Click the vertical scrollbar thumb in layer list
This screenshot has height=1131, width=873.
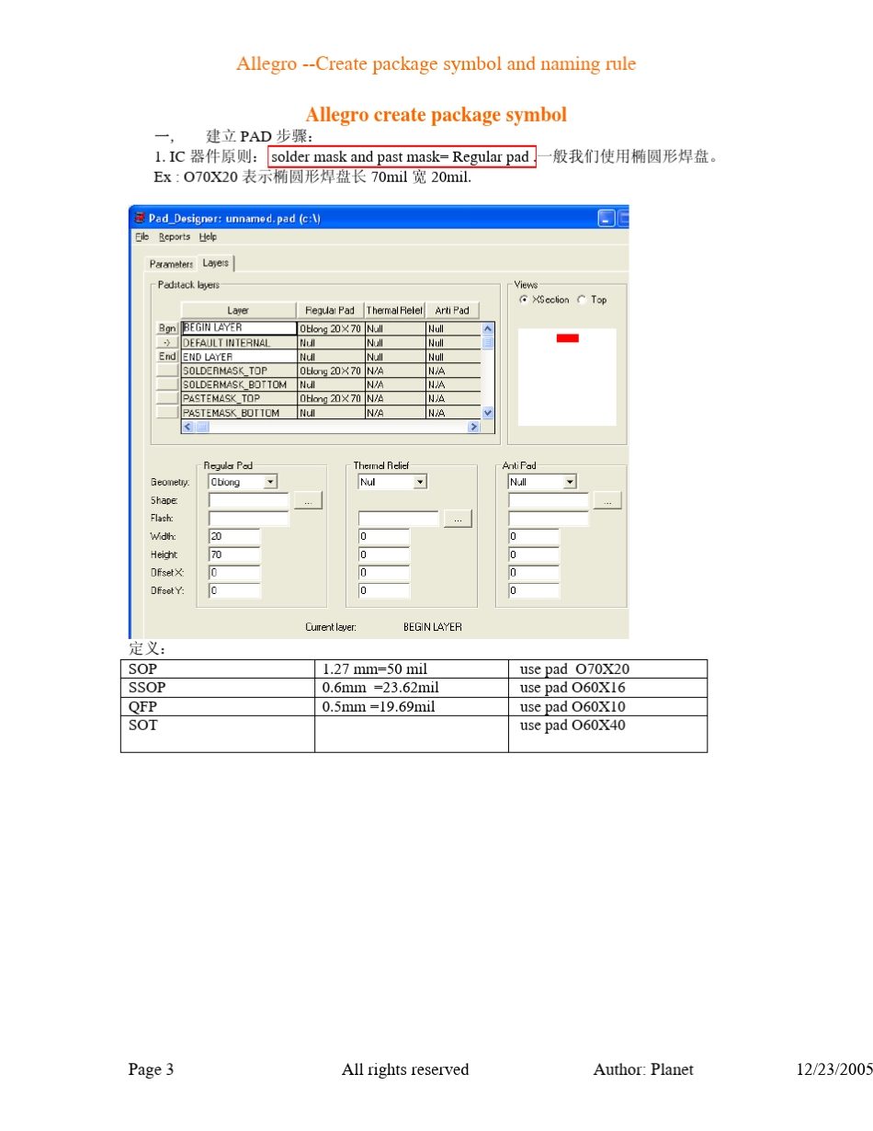pos(488,342)
